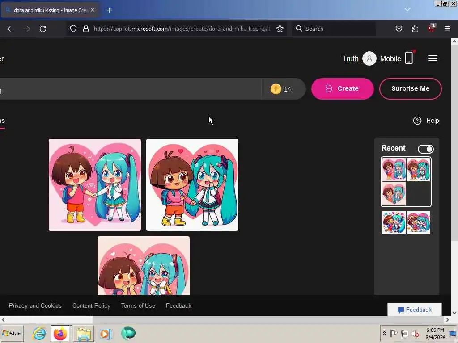Open the Action Center flag icon
Screen dimensions: 458x343
(x=394, y=333)
